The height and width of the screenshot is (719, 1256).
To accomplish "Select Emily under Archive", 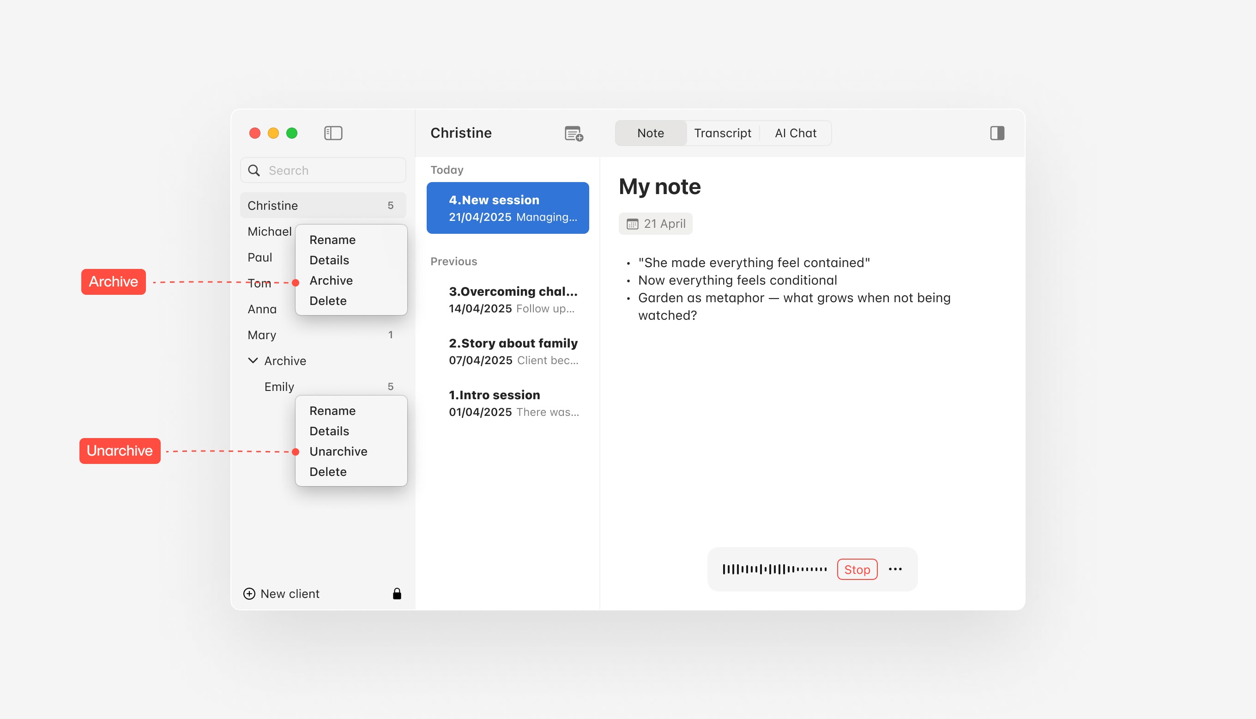I will pos(279,387).
